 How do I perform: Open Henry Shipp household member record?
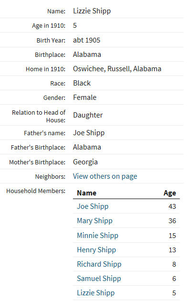coord(96,250)
